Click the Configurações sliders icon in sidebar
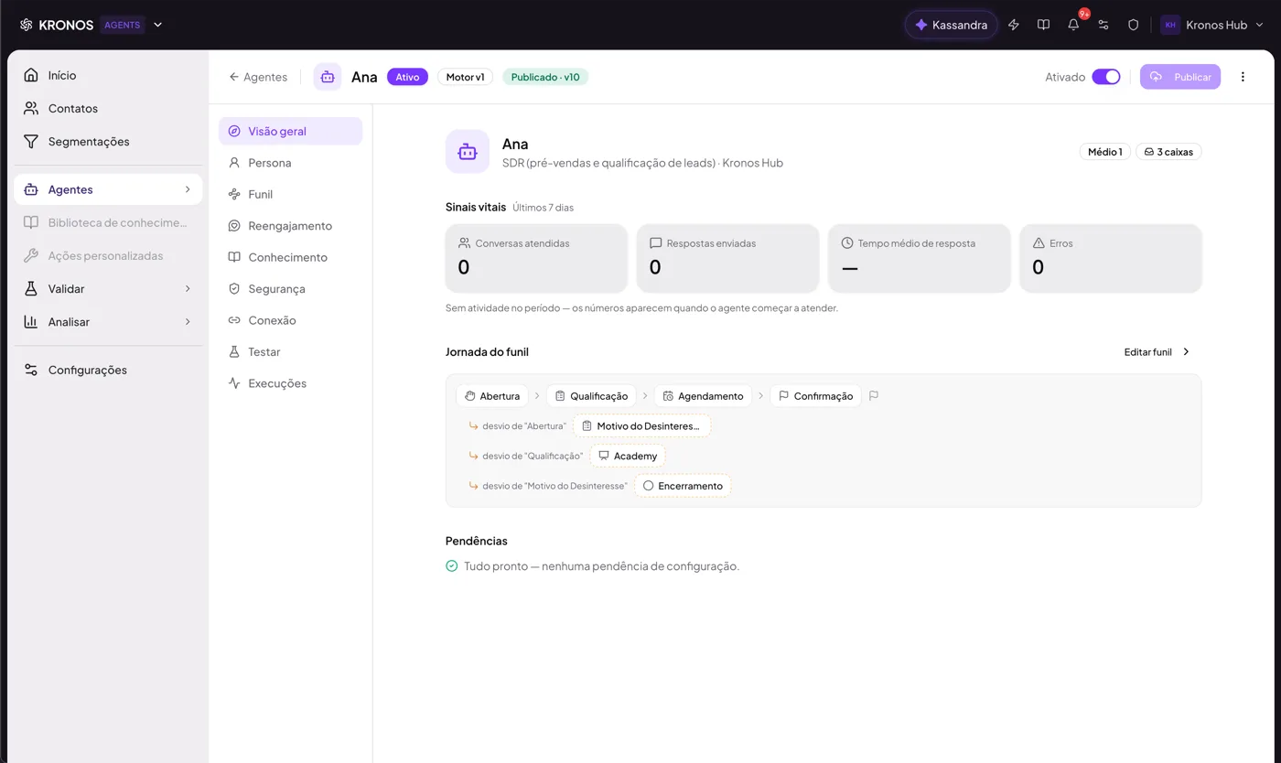This screenshot has width=1281, height=763. 31,370
